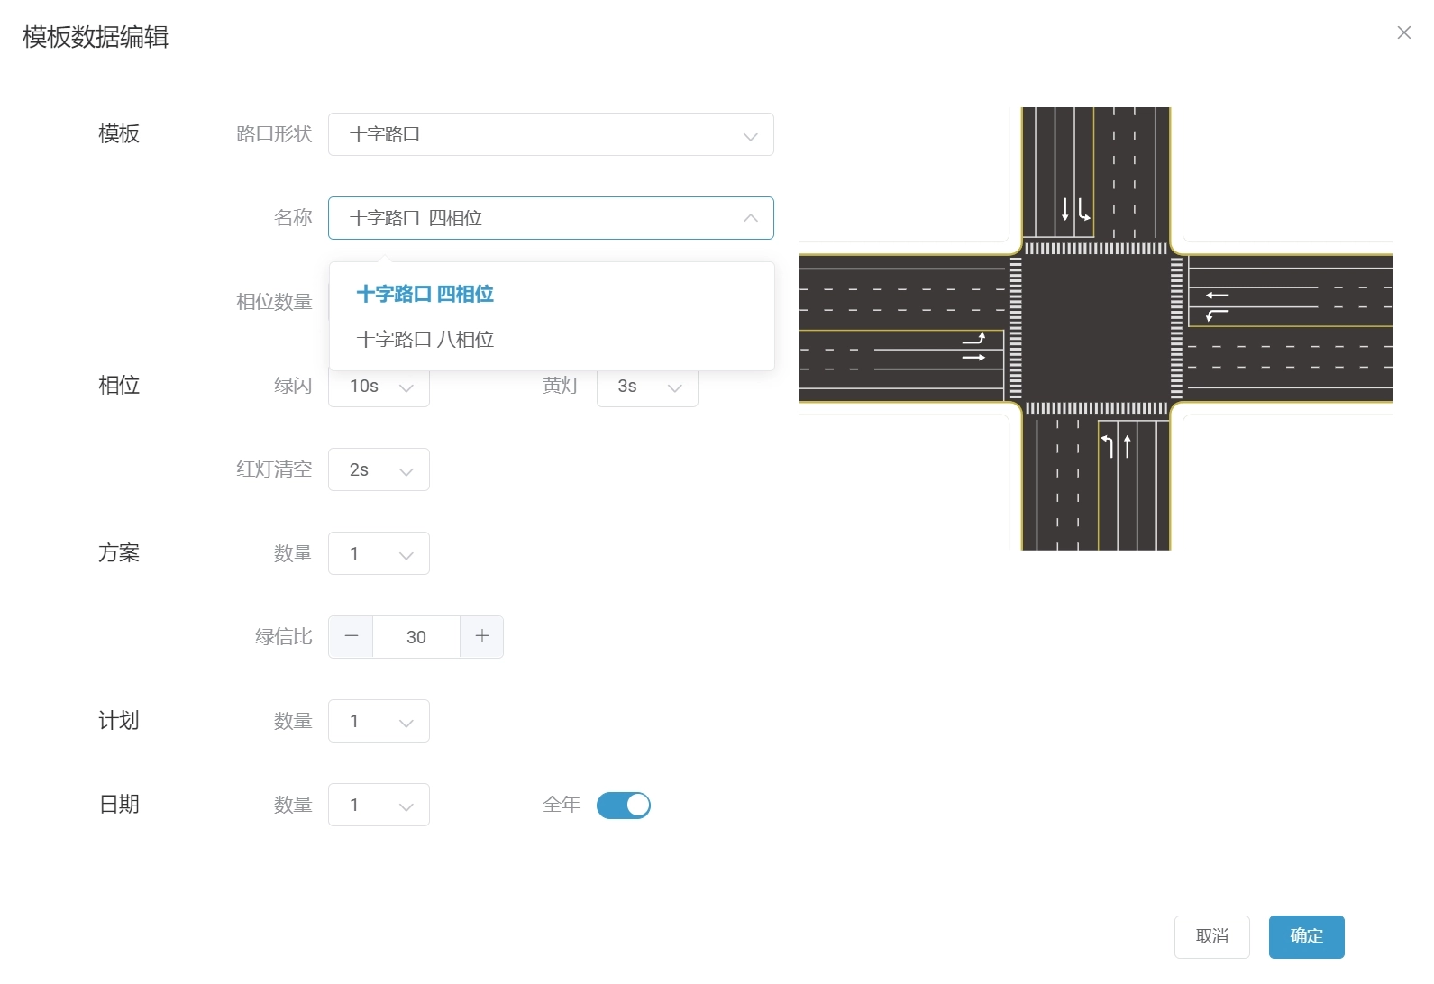Open the 计划 数量 dropdown

tap(379, 721)
